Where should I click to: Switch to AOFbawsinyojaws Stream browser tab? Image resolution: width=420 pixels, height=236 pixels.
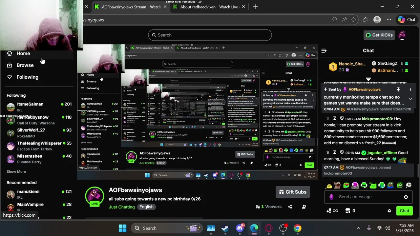[131, 7]
